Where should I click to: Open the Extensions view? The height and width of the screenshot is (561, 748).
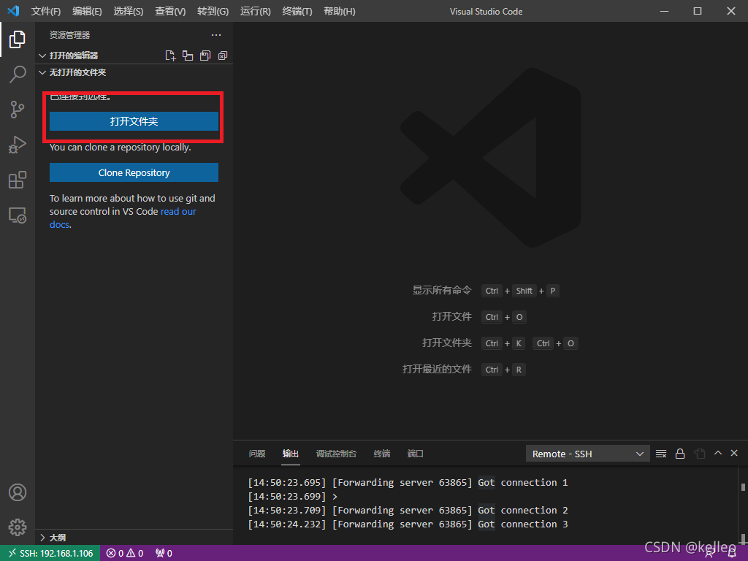18,180
